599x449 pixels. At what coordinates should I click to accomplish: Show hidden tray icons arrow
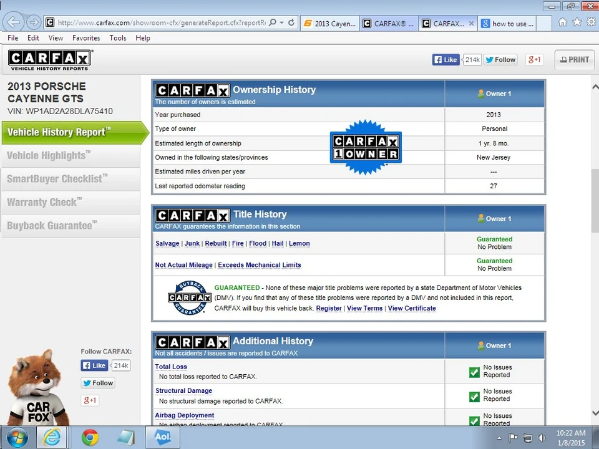coord(499,438)
